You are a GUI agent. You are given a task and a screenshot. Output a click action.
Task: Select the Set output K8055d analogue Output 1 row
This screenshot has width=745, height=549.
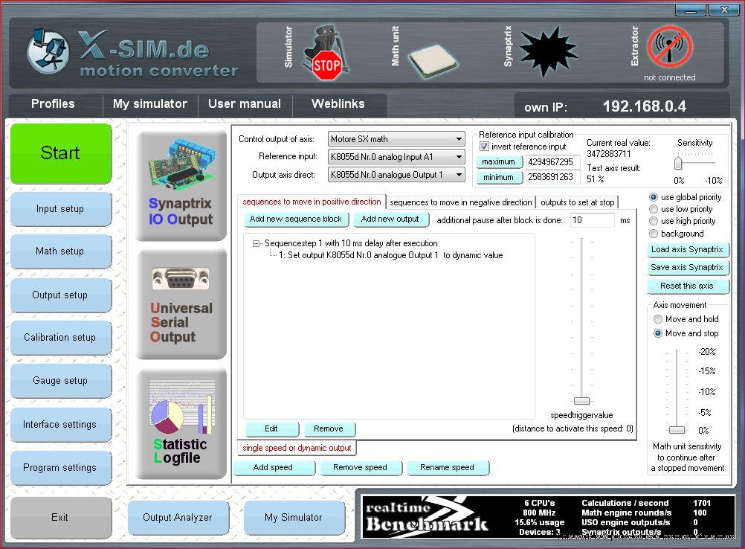(x=390, y=255)
